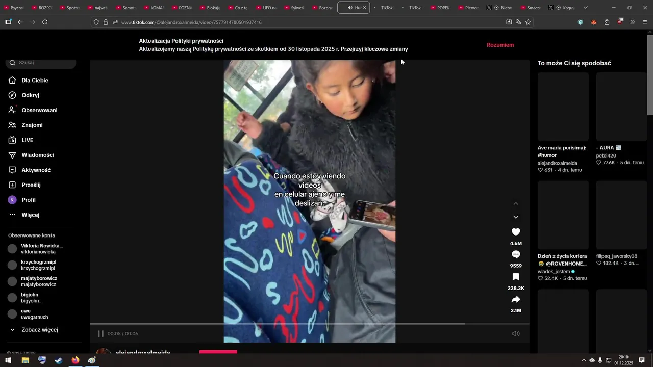653x367 pixels.
Task: Bookmark the video with the favorites icon
Action: tap(516, 277)
